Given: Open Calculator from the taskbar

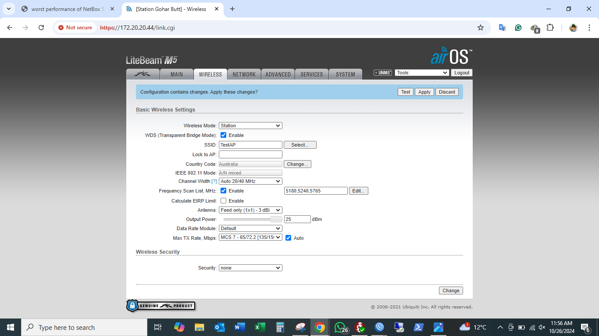Looking at the screenshot, I should (280, 327).
